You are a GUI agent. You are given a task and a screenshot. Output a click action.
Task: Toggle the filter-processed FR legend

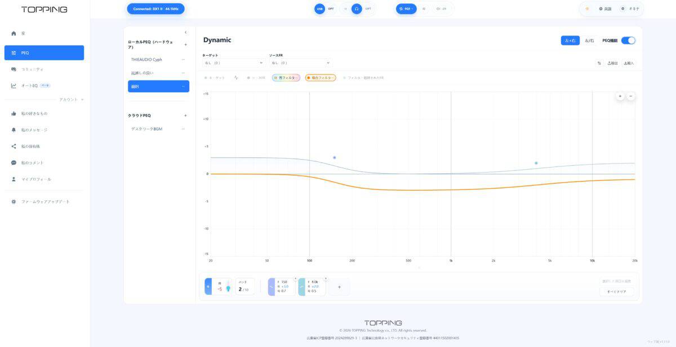click(x=363, y=78)
